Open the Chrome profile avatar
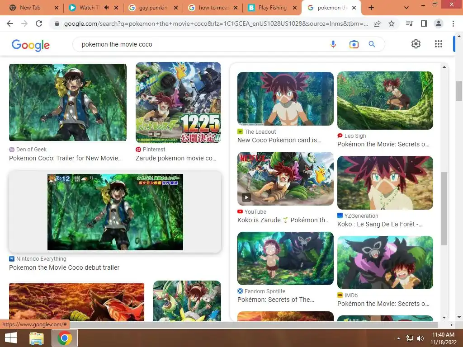Screen dimensions: 463x347 click(439, 23)
